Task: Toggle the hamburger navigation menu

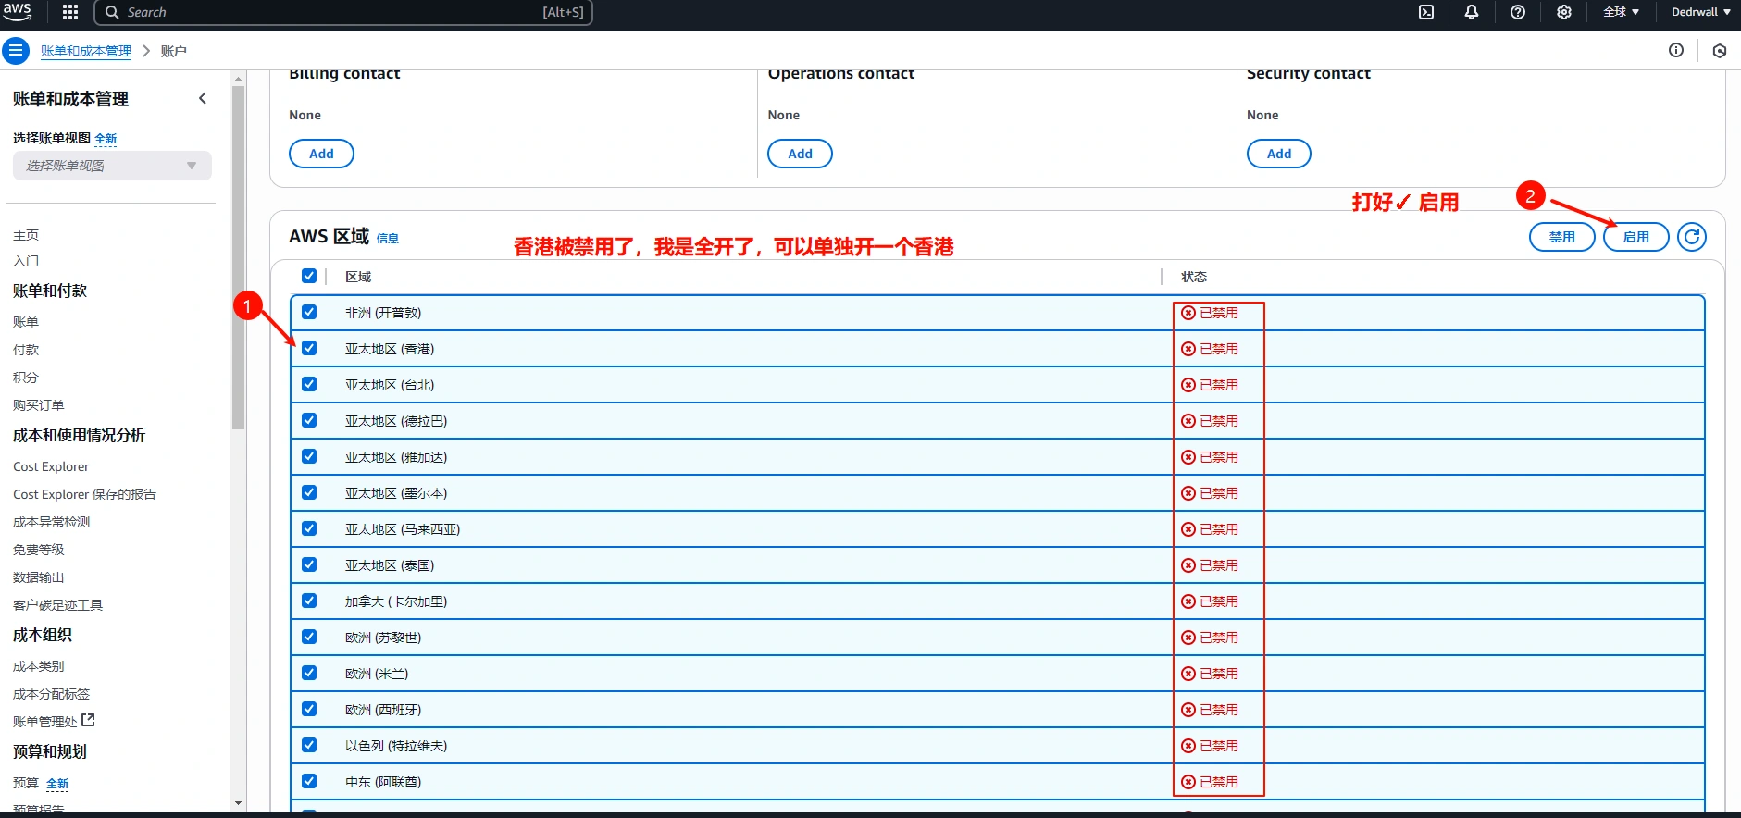Action: pos(16,51)
